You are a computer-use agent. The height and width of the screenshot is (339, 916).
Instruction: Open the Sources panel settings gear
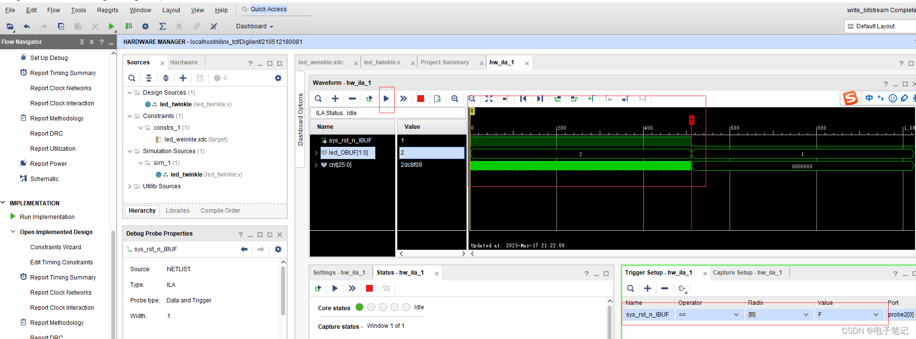278,78
